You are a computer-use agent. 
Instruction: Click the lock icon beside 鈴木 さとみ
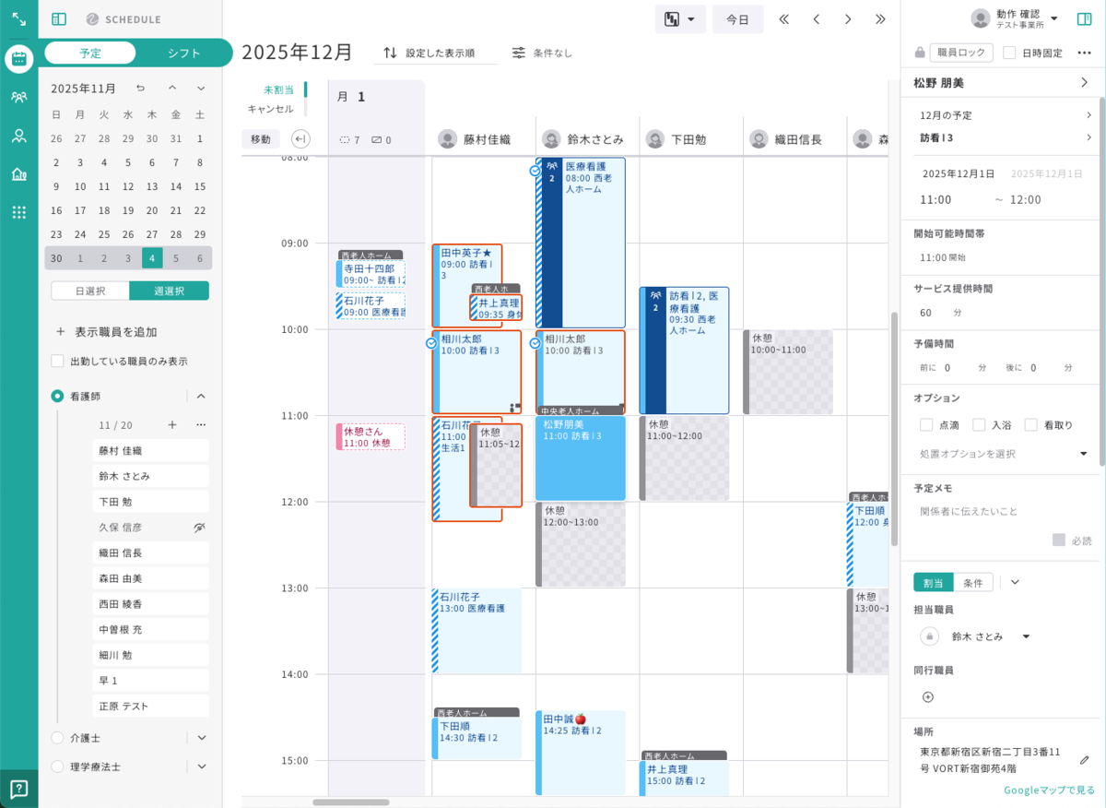pos(929,636)
